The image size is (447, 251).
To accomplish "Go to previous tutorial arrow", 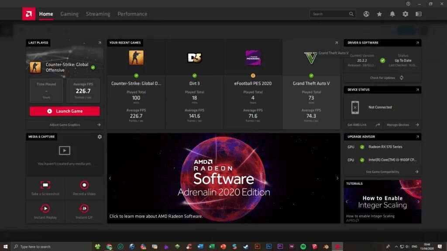I will pyautogui.click(x=347, y=202).
